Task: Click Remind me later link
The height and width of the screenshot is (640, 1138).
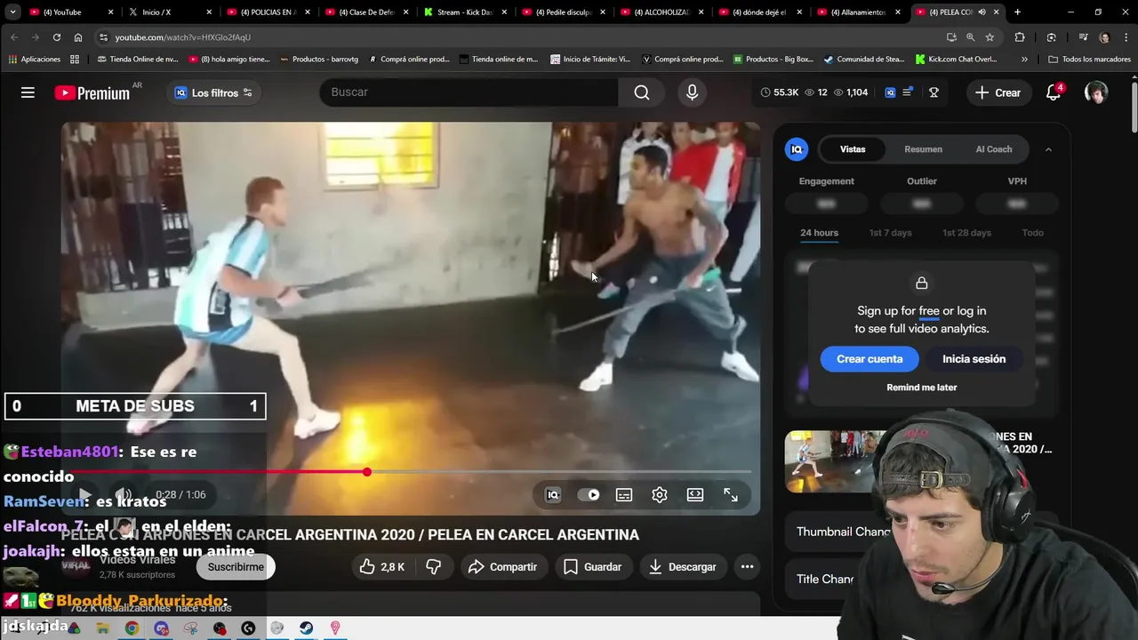Action: point(921,388)
